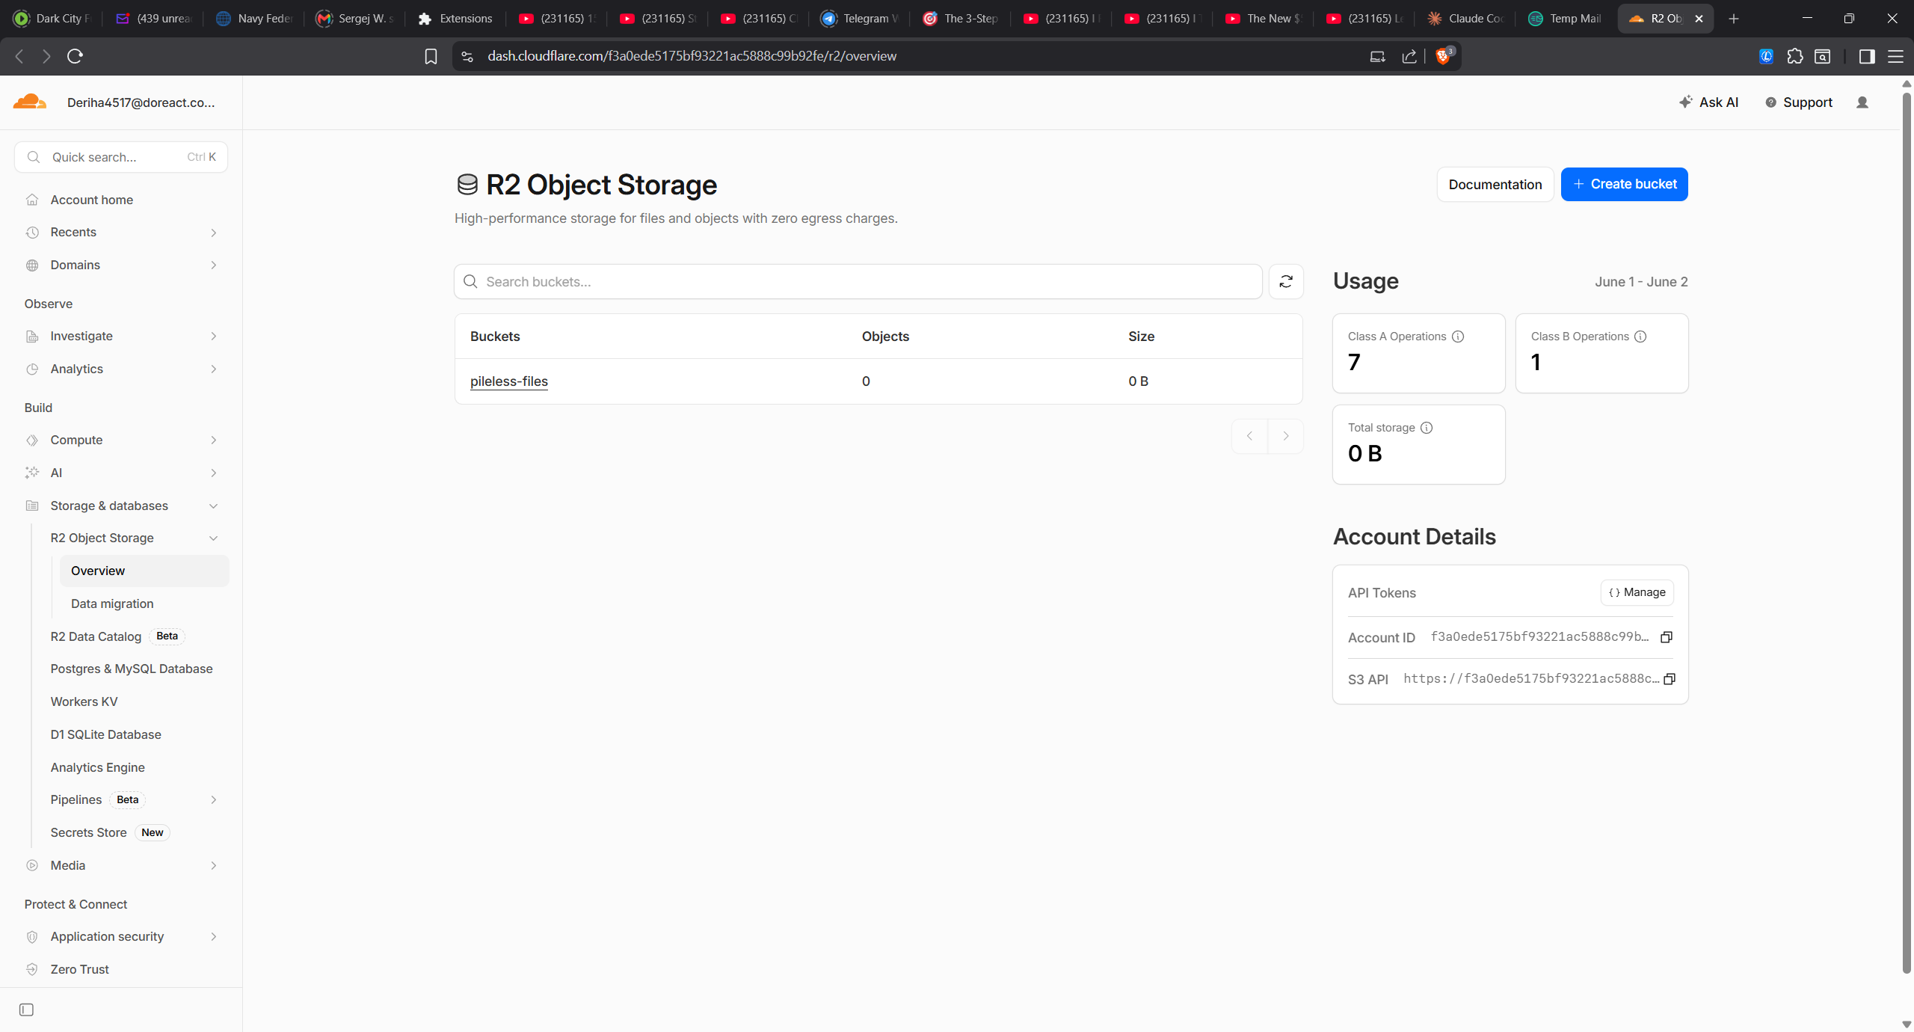Screen dimensions: 1914x1032
Task: Click the Brave Shields icon
Action: click(1443, 56)
